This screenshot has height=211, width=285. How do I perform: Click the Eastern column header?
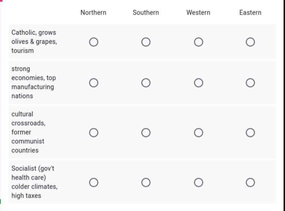[x=250, y=13]
